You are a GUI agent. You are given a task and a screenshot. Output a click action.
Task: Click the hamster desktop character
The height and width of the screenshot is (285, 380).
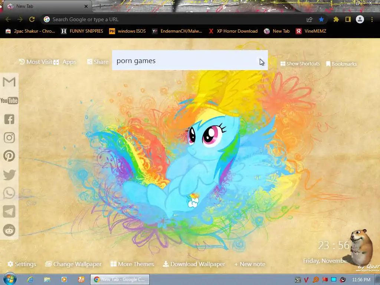pos(362,247)
